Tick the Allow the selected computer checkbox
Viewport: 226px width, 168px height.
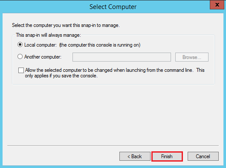point(21,71)
